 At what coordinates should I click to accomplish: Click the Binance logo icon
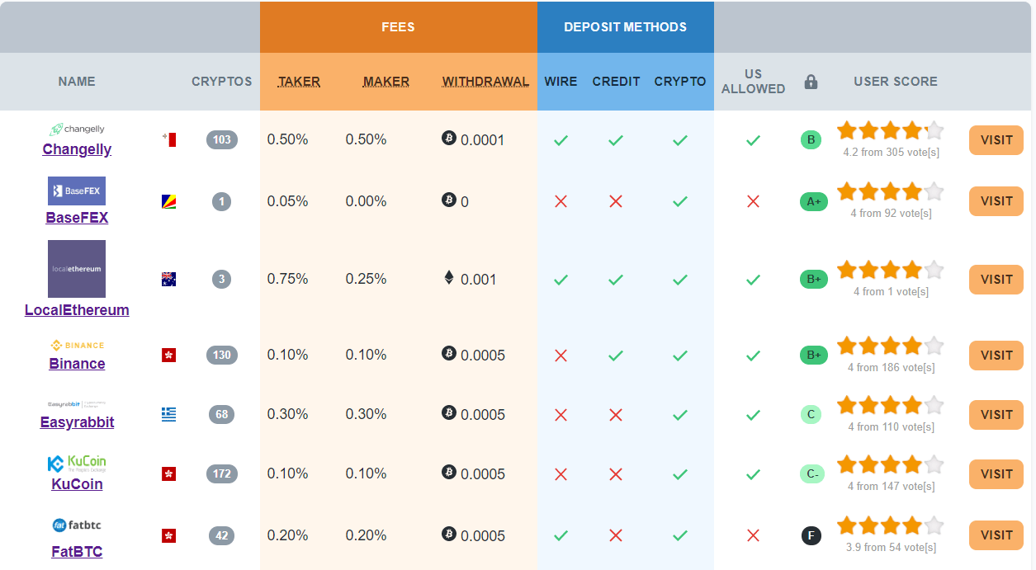point(77,345)
